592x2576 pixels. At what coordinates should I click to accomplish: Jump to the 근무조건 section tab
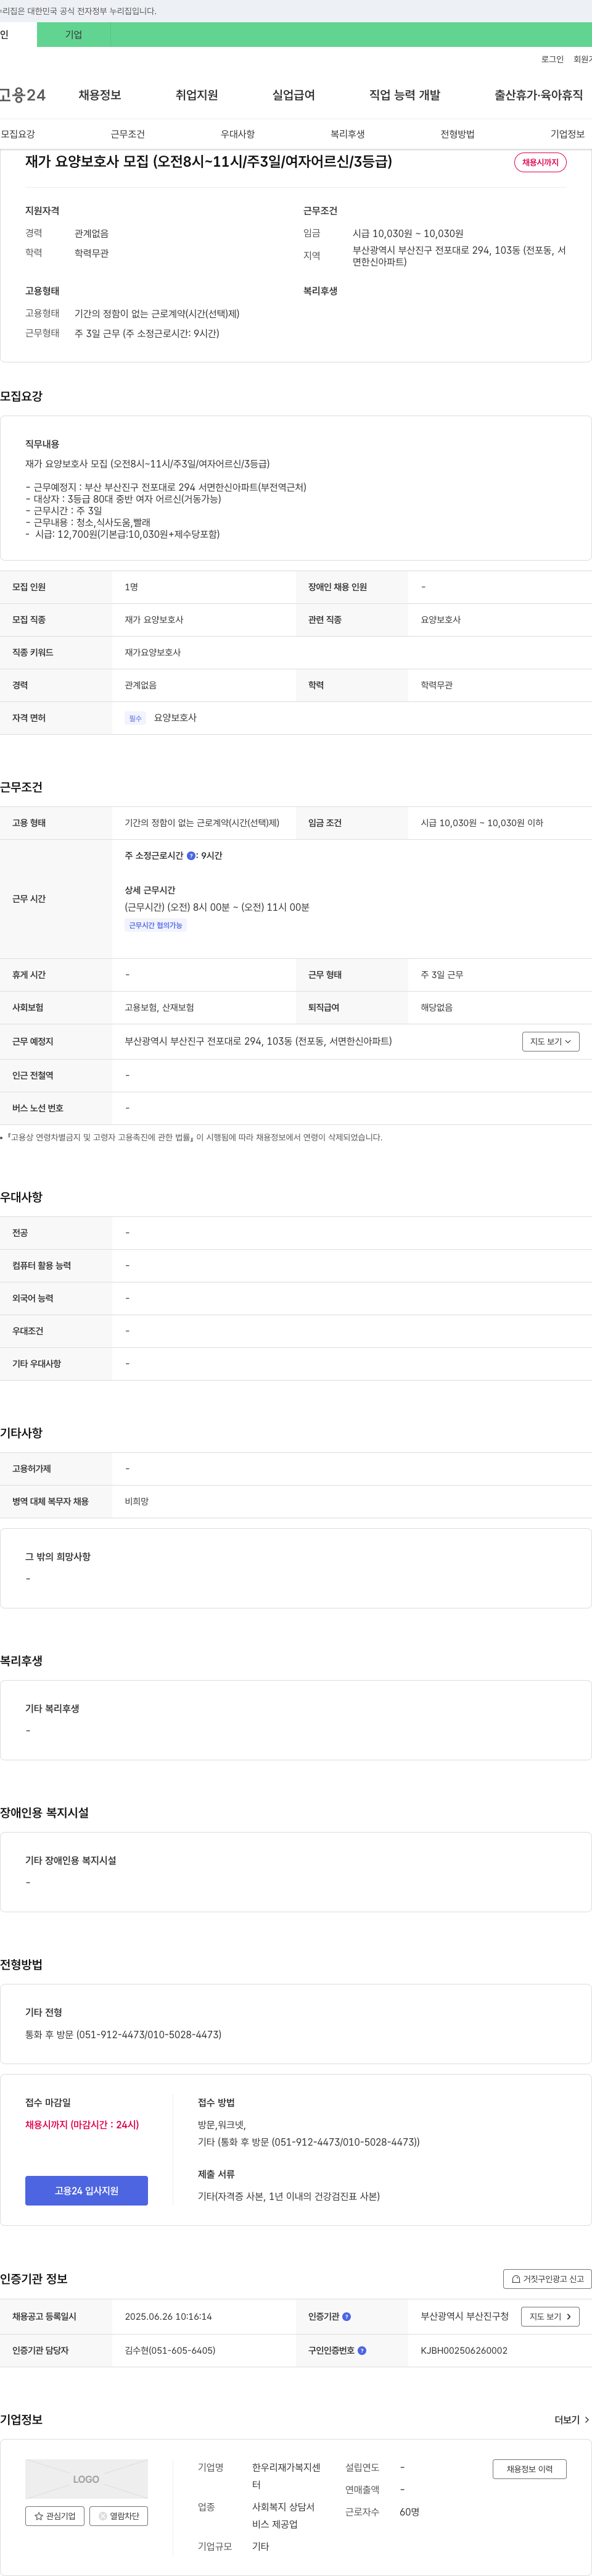128,134
